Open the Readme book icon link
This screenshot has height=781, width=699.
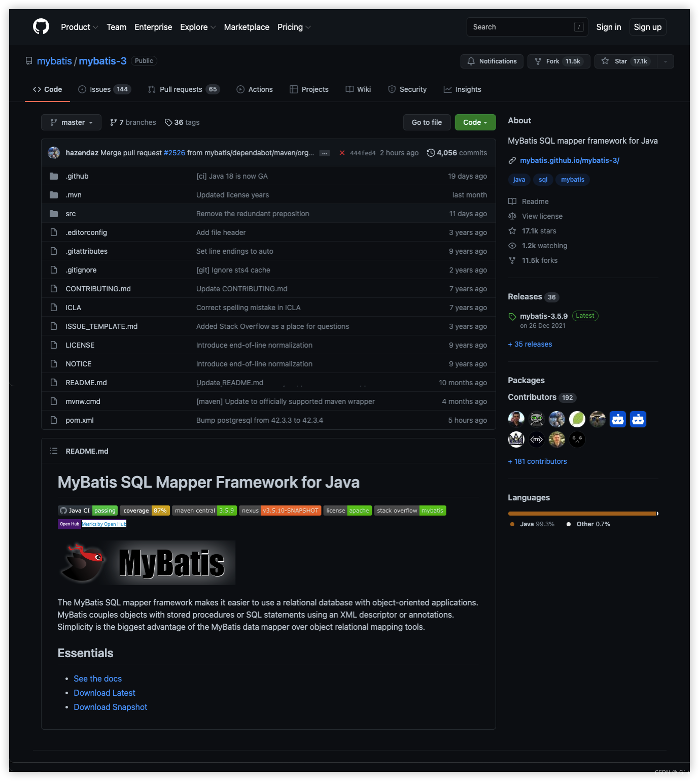tap(512, 201)
